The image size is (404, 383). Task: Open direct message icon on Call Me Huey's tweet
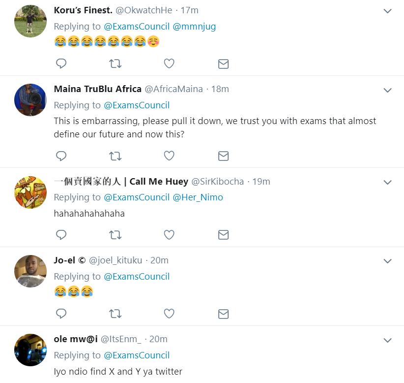click(223, 235)
